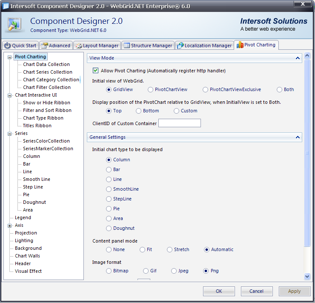Select Chart Data Collection tree item
This screenshot has width=315, height=303.
point(46,64)
